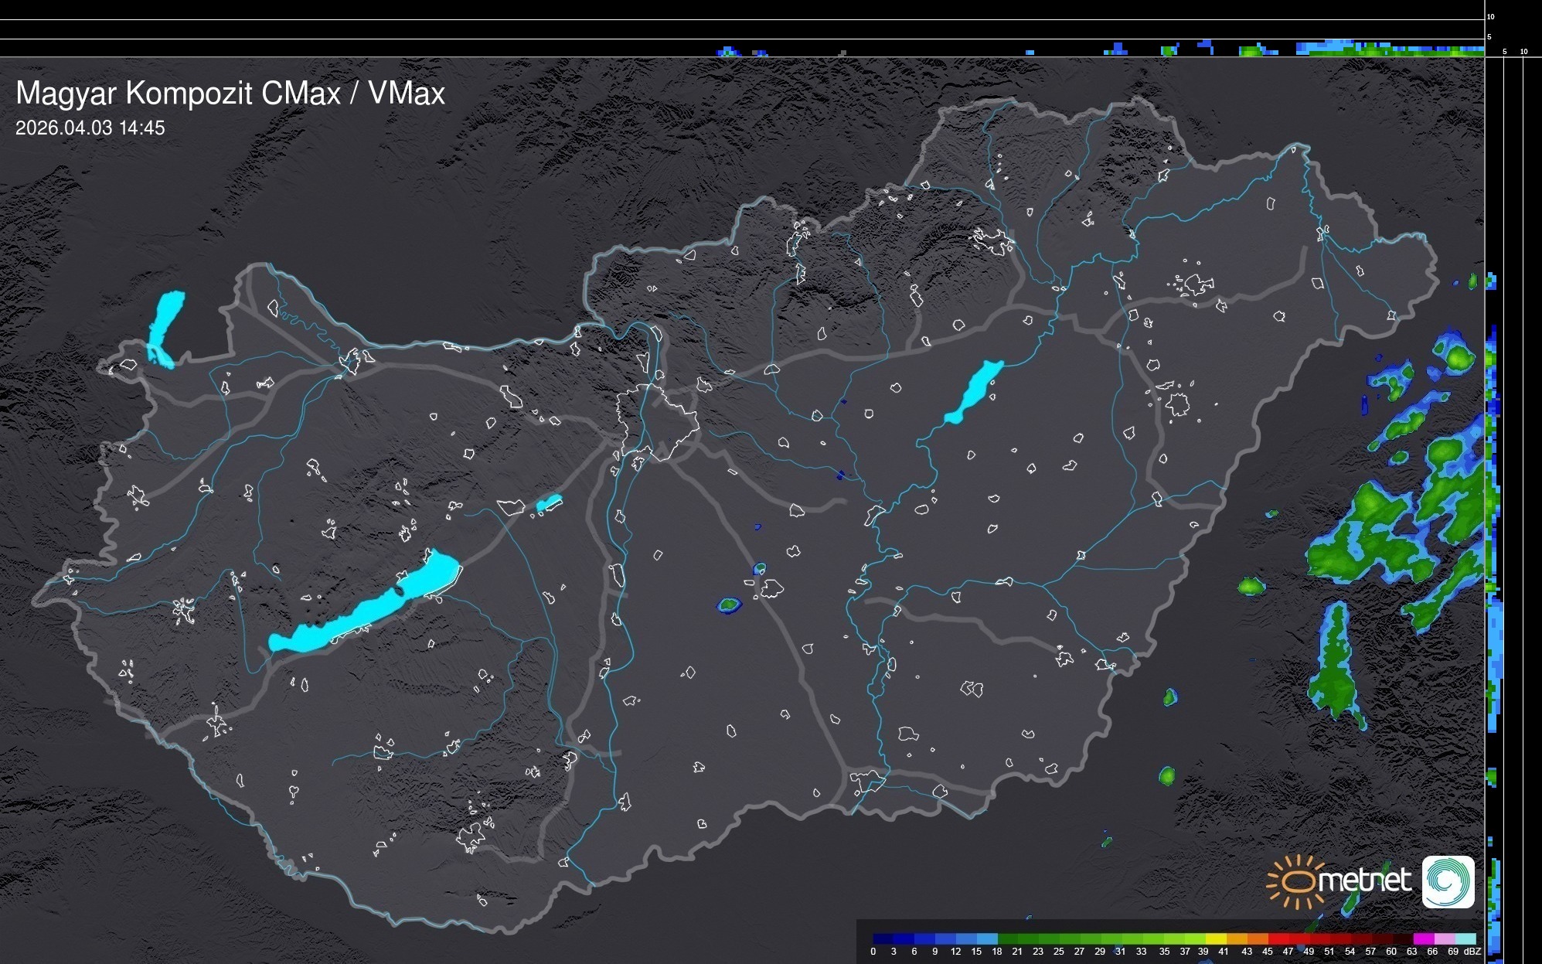The height and width of the screenshot is (964, 1542).
Task: Click the Budapest city outline
Action: (x=657, y=421)
